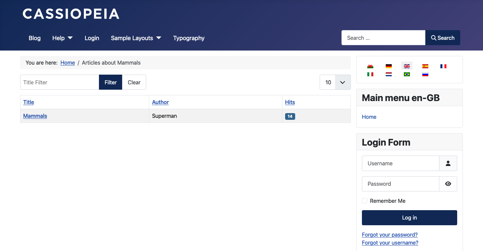Screen dimensions: 483x251
Task: Open the Typography menu item
Action: point(189,38)
